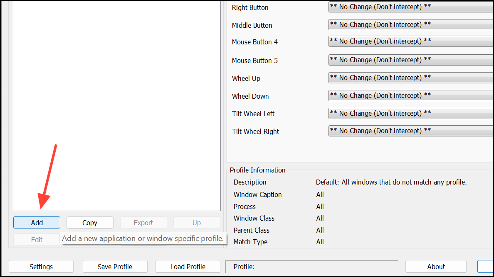Click the blue-outlined button right of About

pos(486,267)
